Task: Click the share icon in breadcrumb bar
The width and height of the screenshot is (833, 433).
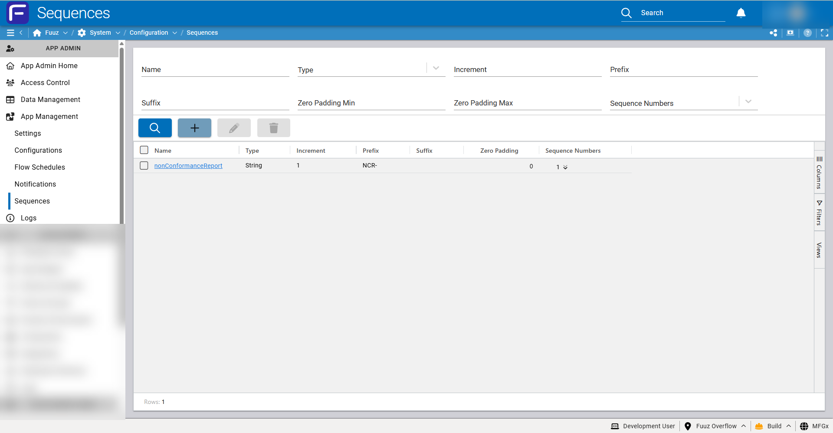Action: (773, 33)
